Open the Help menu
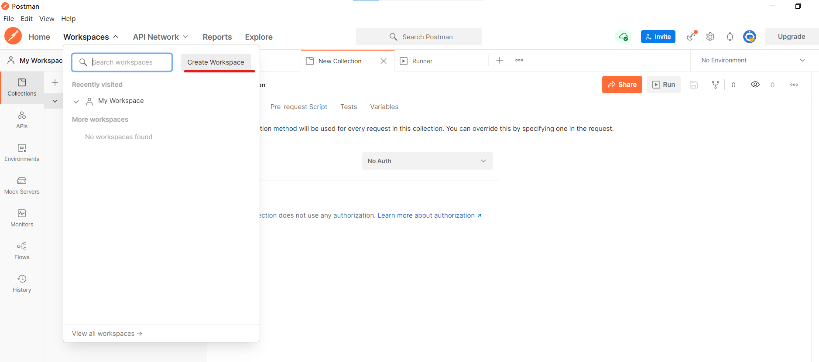 [x=69, y=18]
